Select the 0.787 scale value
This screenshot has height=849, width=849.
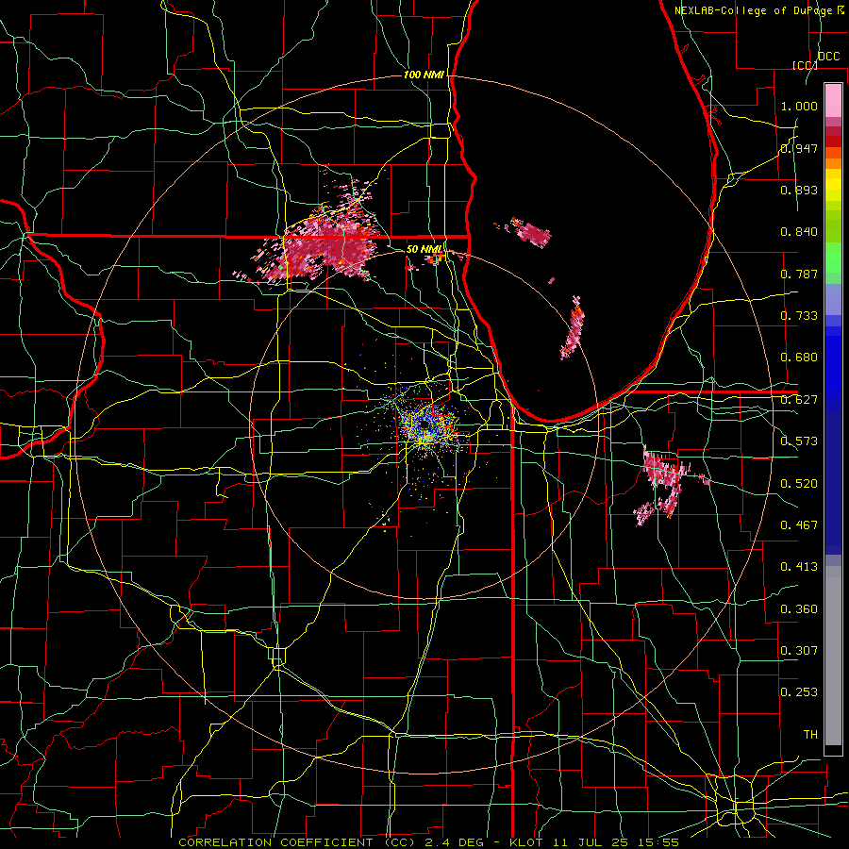pos(799,274)
